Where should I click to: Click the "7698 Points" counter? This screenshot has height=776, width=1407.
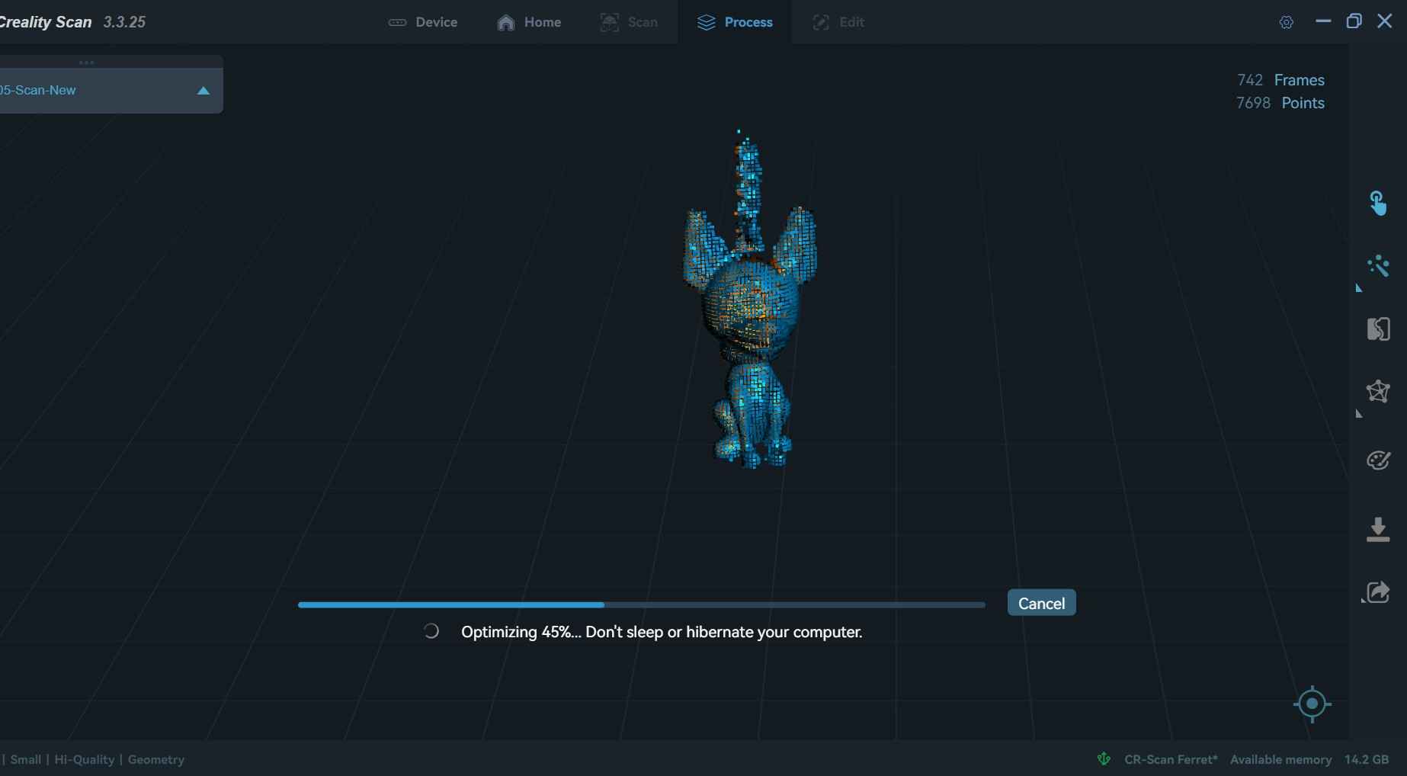[x=1280, y=103]
